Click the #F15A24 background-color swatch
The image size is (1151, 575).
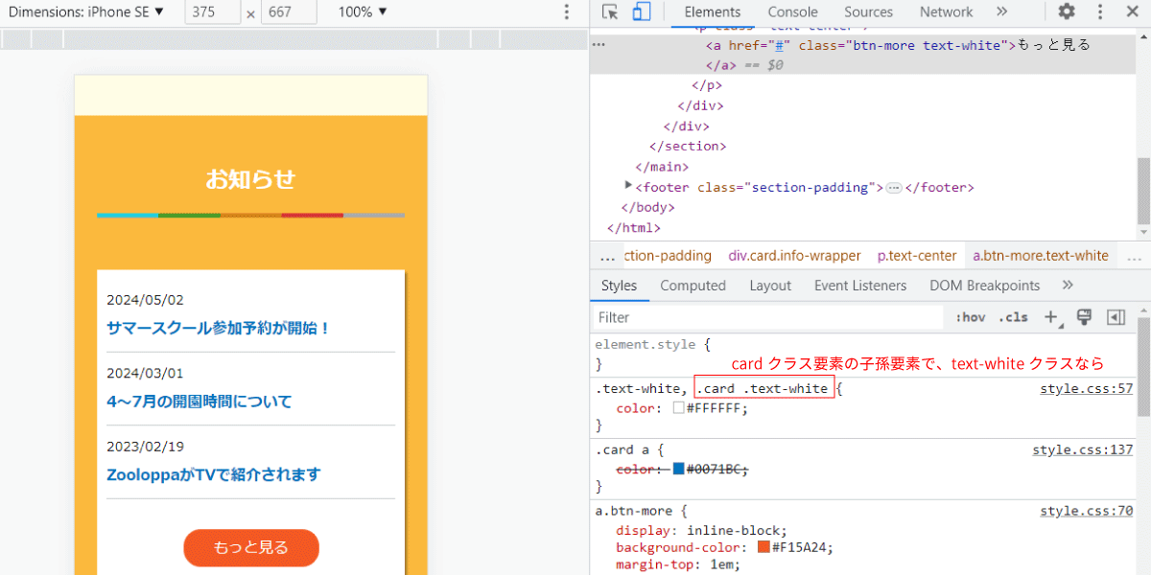tap(763, 547)
